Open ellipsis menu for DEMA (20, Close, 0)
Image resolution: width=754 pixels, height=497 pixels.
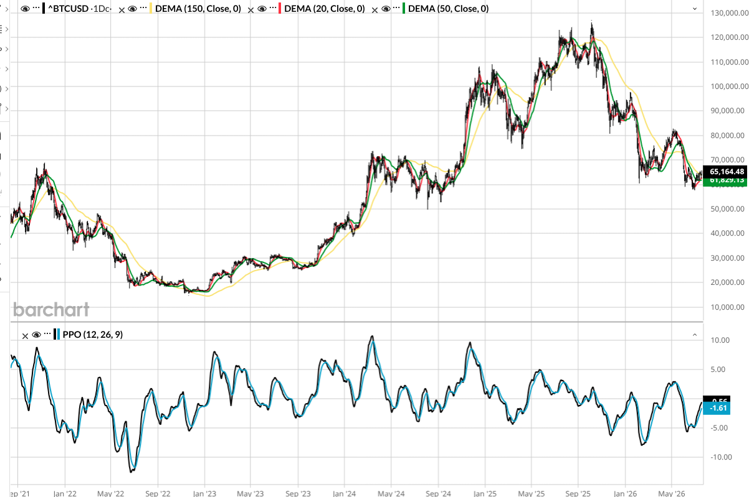[272, 9]
